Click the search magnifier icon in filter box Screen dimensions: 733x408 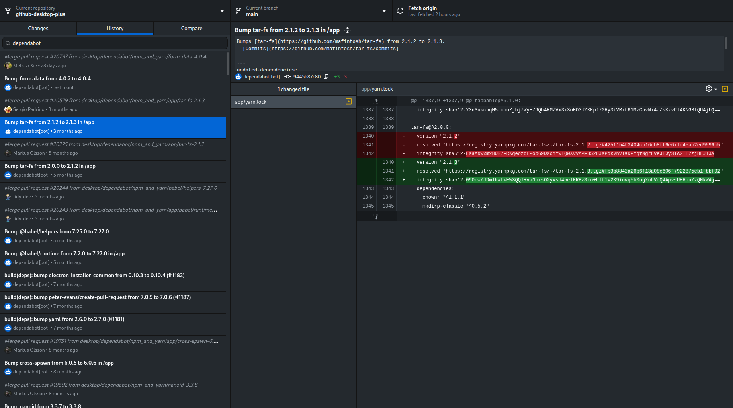pyautogui.click(x=8, y=43)
